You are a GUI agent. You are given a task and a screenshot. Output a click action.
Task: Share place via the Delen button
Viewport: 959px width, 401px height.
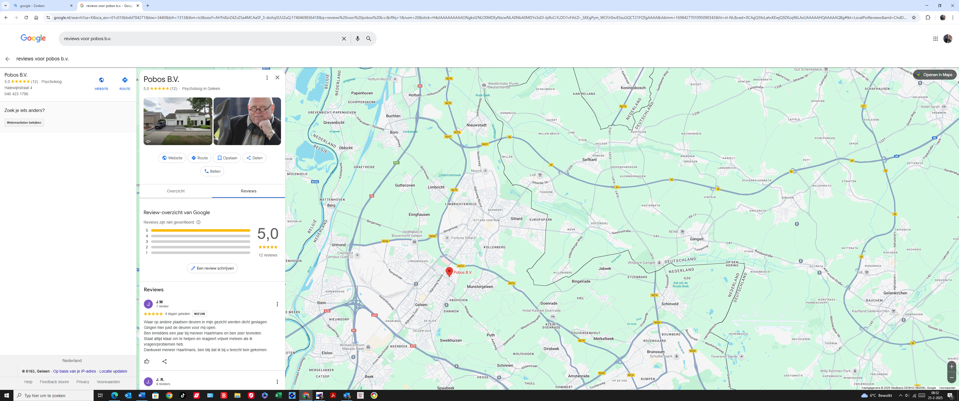pos(254,158)
